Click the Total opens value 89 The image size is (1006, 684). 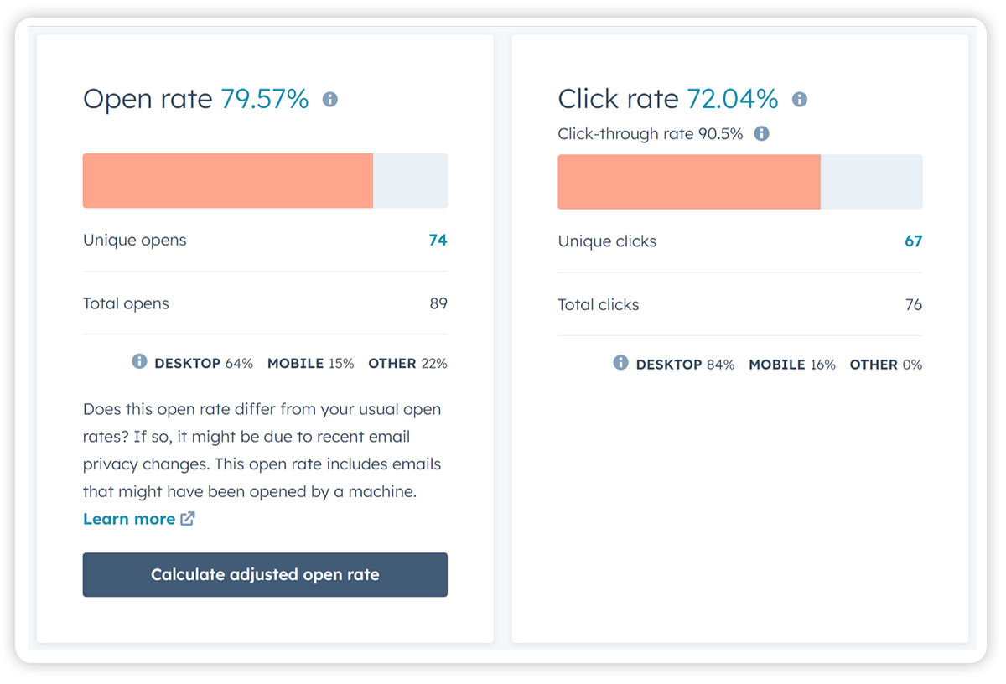[439, 303]
